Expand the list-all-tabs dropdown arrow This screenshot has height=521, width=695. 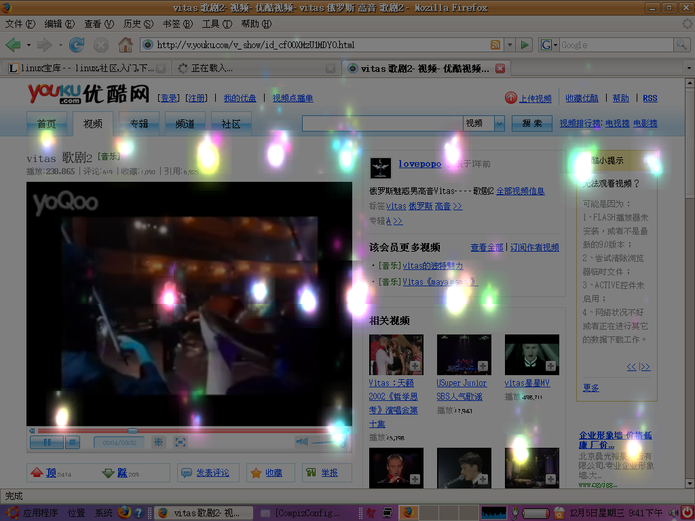click(689, 69)
